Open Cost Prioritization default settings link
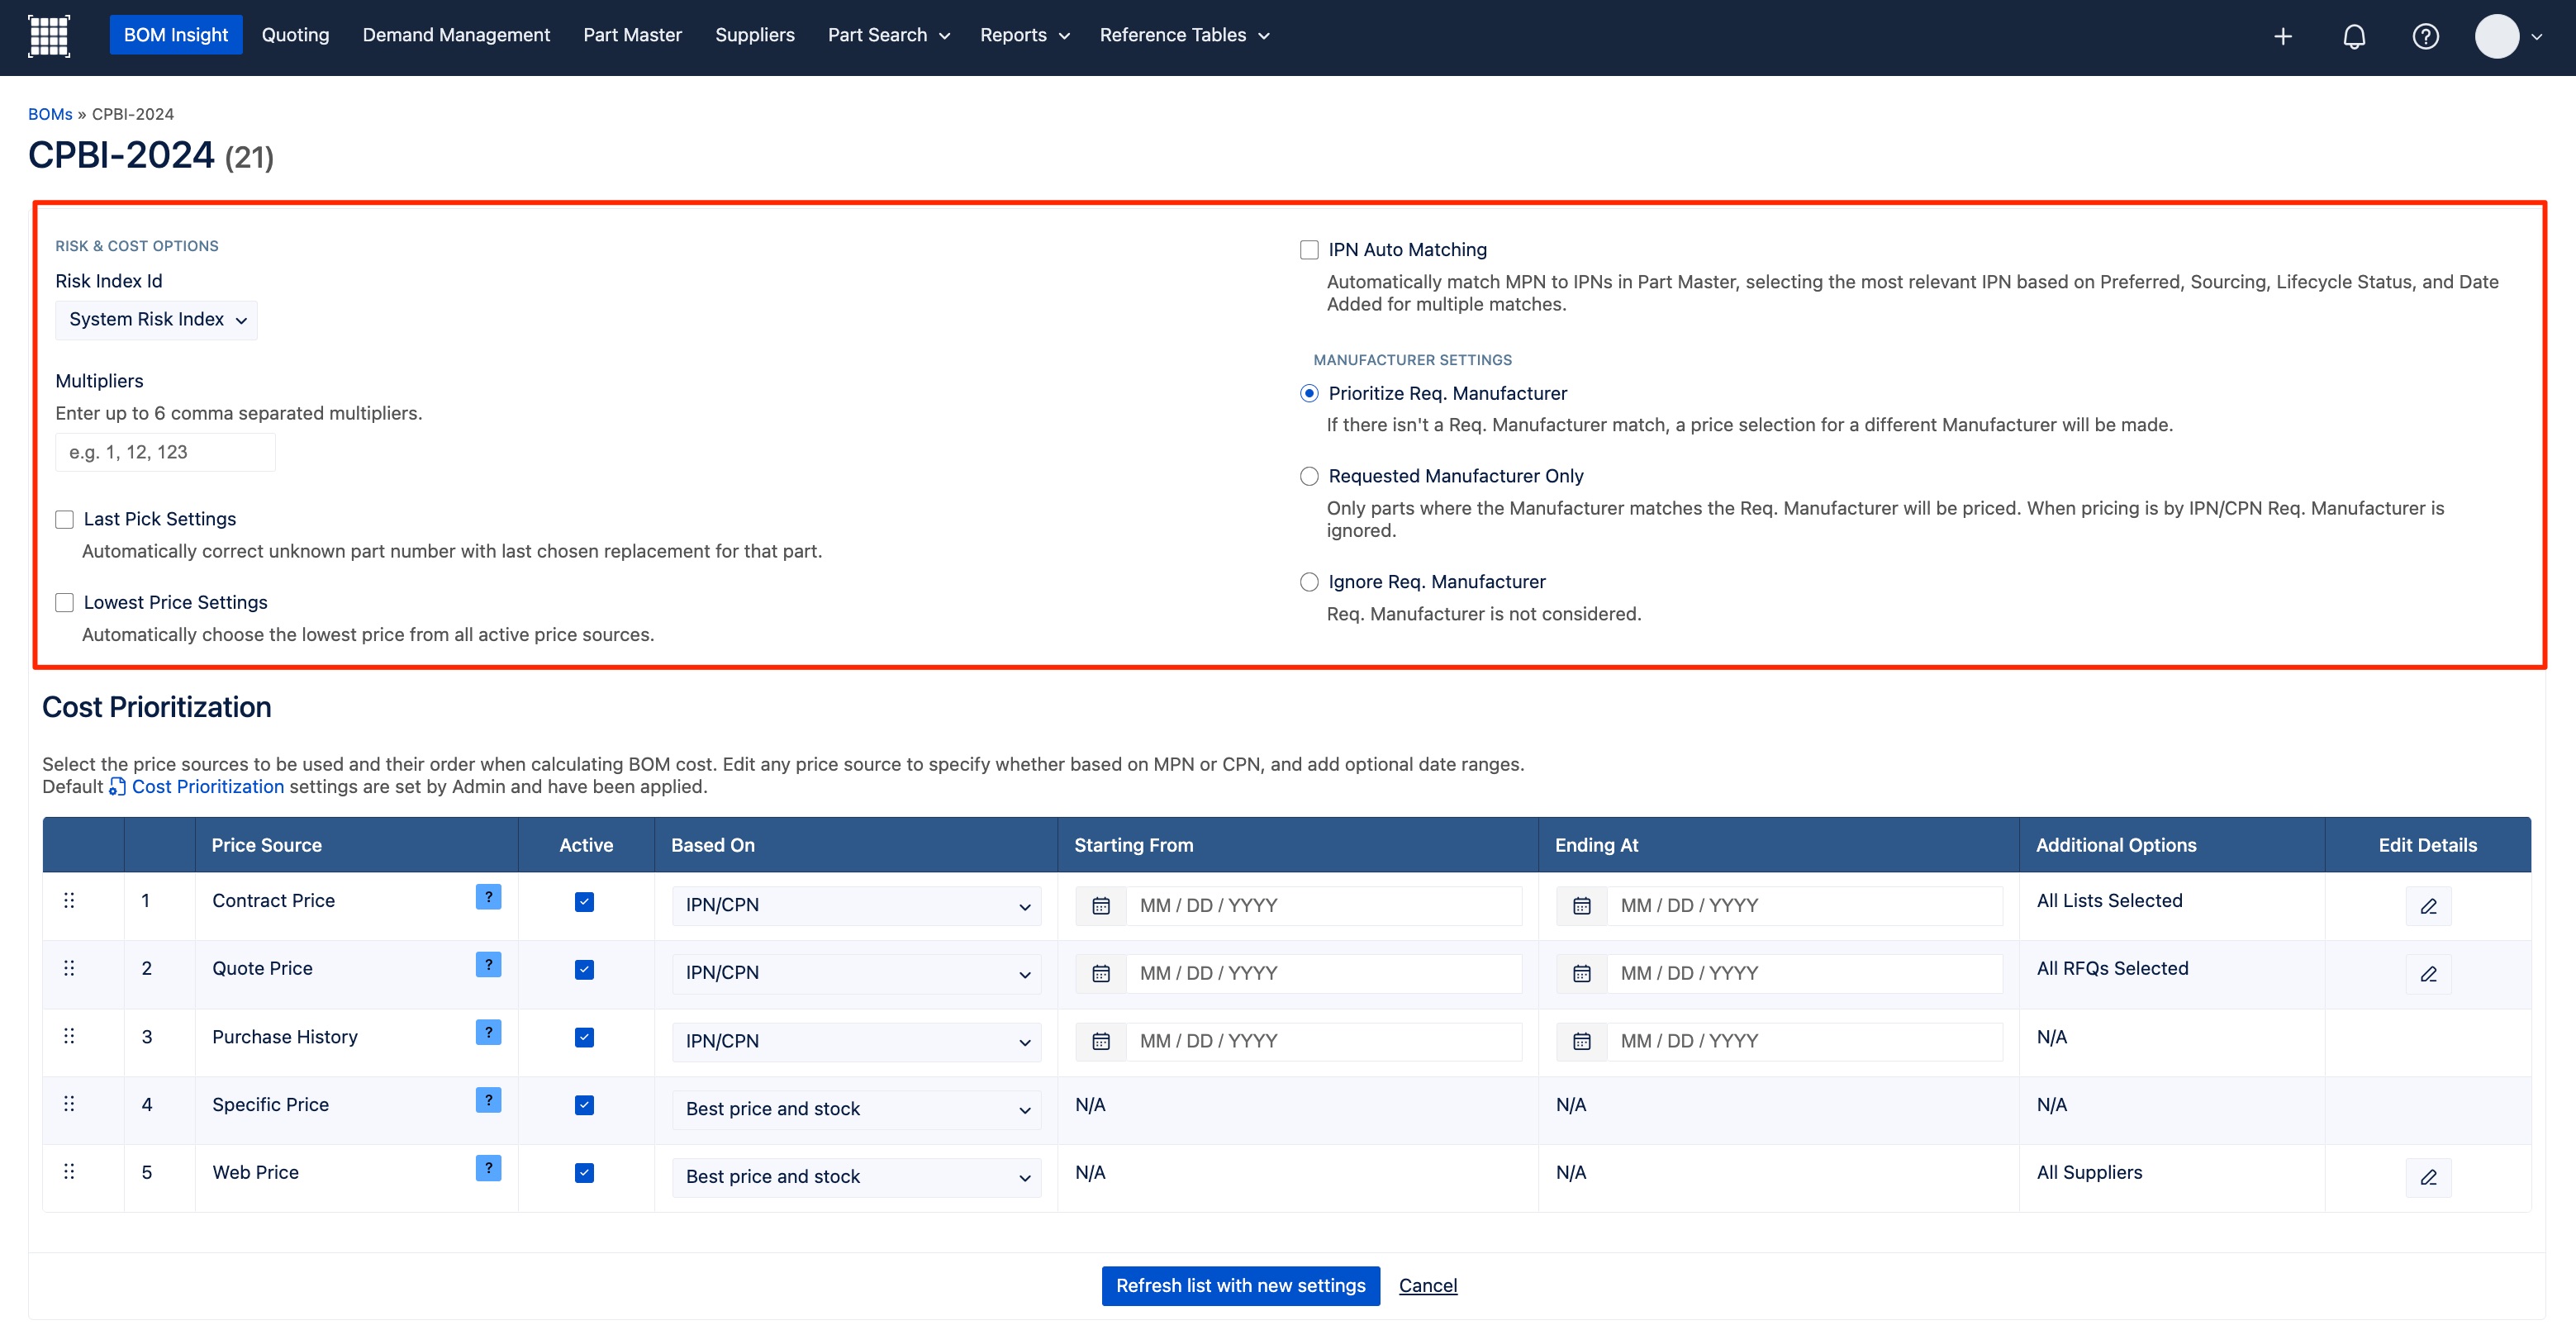The height and width of the screenshot is (1330, 2576). tap(196, 788)
